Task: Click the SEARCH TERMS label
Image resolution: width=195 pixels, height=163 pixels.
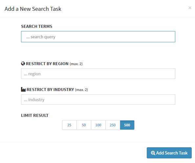Action: tap(36, 27)
